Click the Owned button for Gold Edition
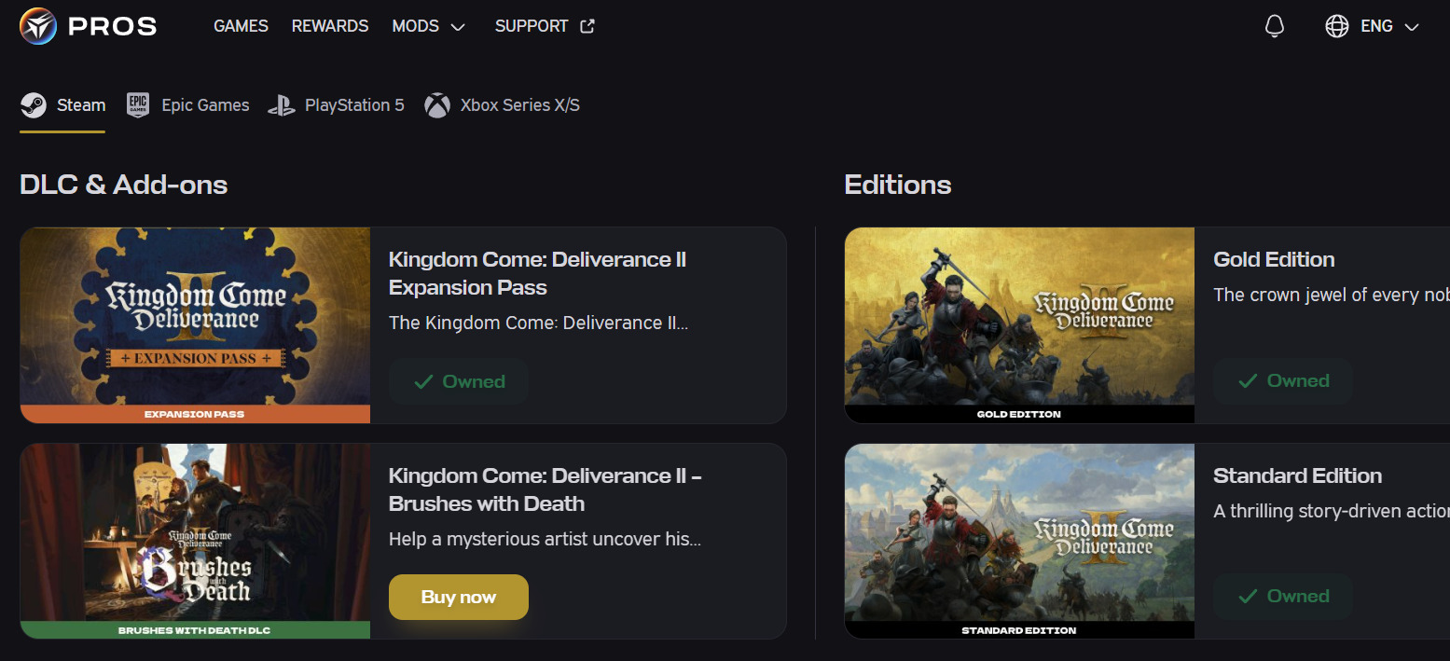The height and width of the screenshot is (661, 1450). coord(1283,380)
